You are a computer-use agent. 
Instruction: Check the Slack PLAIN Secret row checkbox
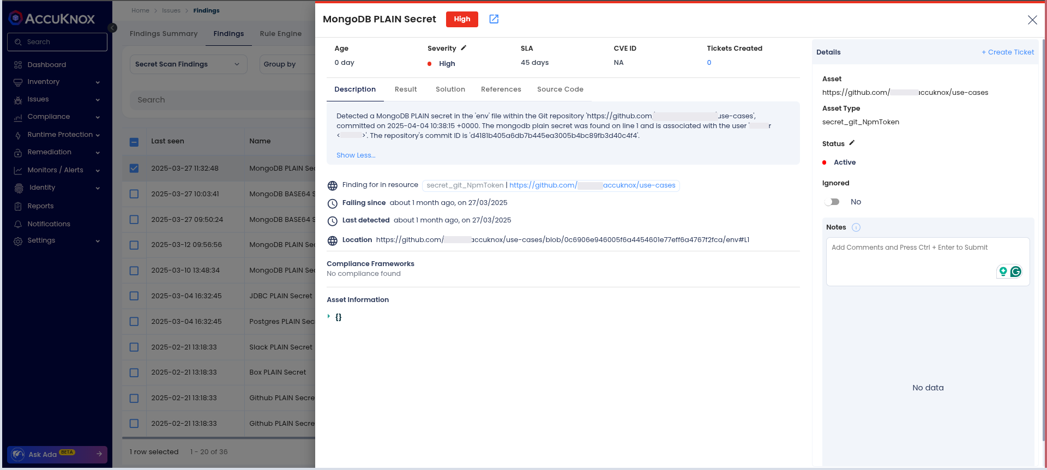134,347
